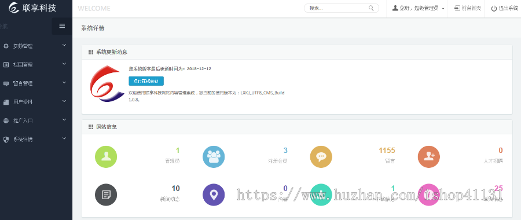The image size is (521, 220).
Task: Click the magnifier search icon
Action: coord(371,8)
